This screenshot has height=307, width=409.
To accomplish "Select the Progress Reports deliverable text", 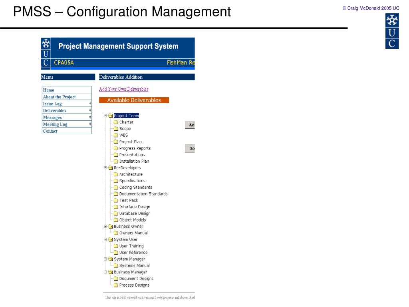I will [x=135, y=148].
